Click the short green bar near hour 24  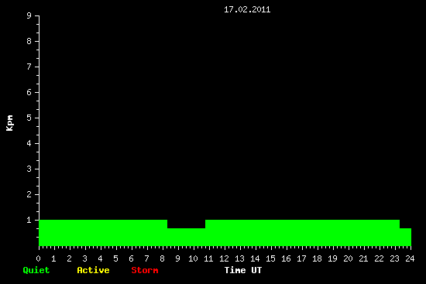pos(405,237)
